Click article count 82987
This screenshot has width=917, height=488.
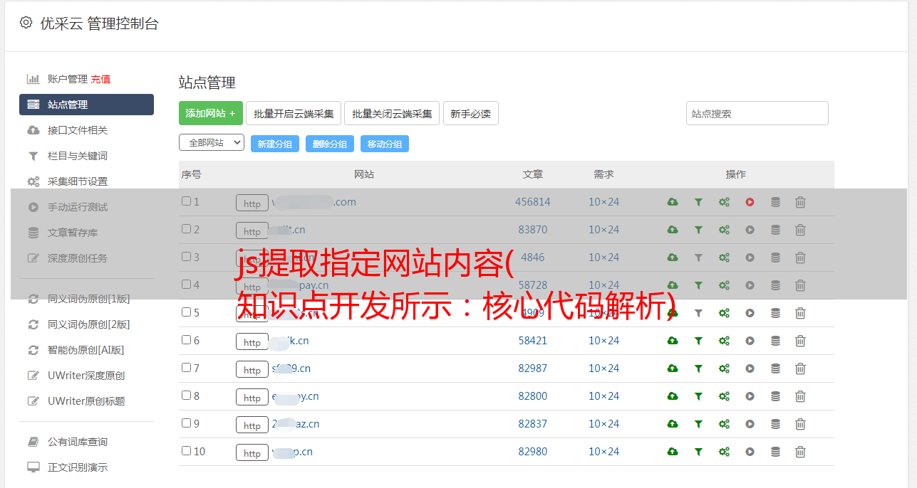pos(533,368)
